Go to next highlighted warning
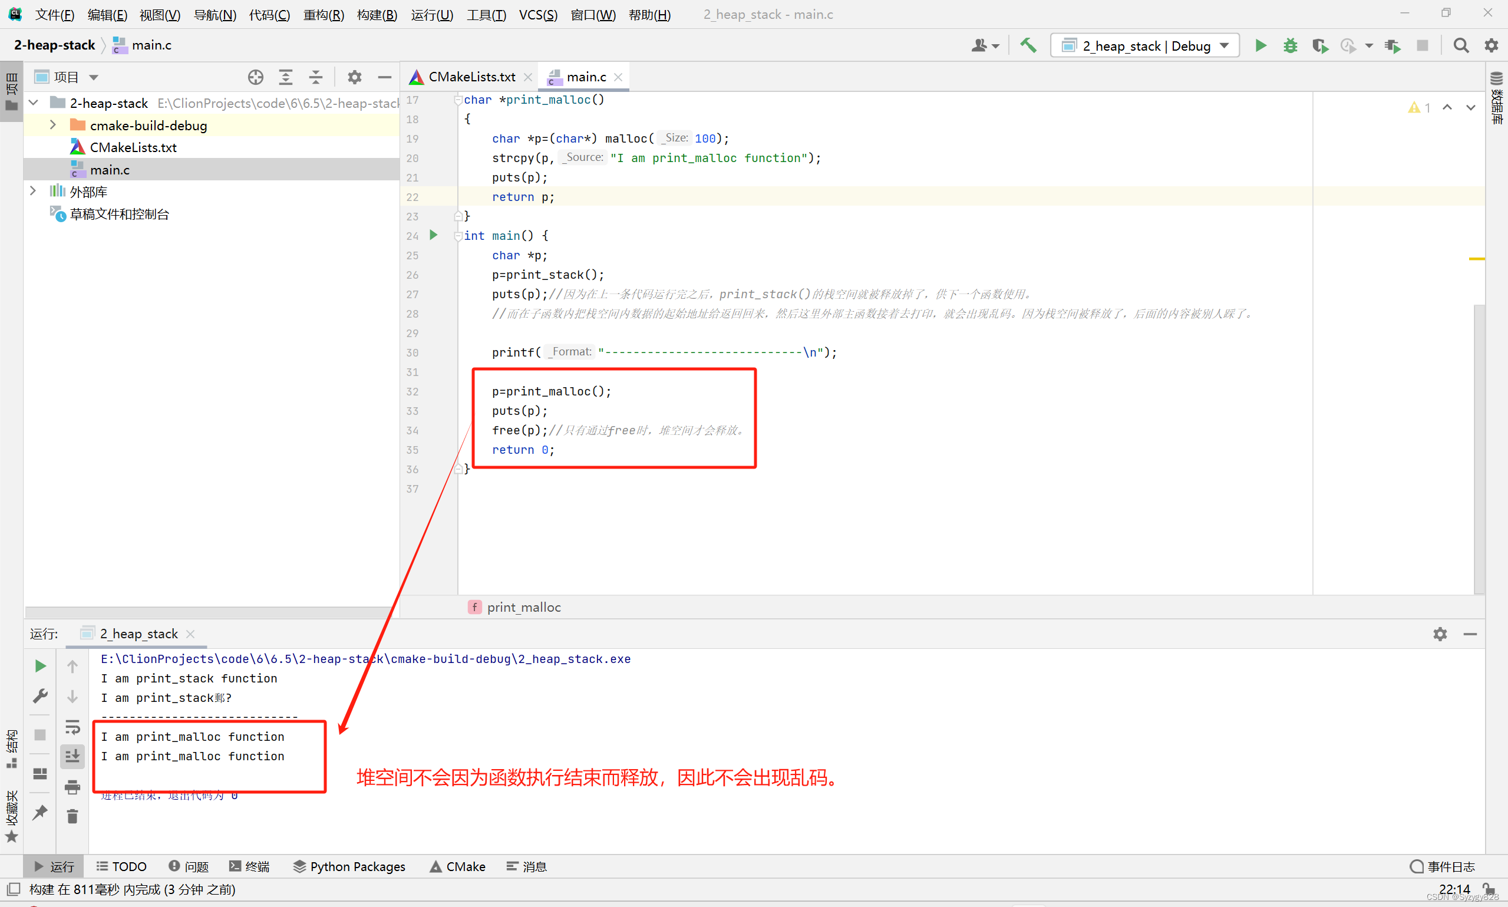 click(1471, 107)
